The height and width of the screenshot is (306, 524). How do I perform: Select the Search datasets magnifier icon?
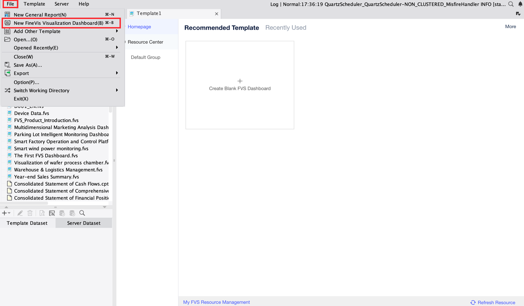point(82,213)
